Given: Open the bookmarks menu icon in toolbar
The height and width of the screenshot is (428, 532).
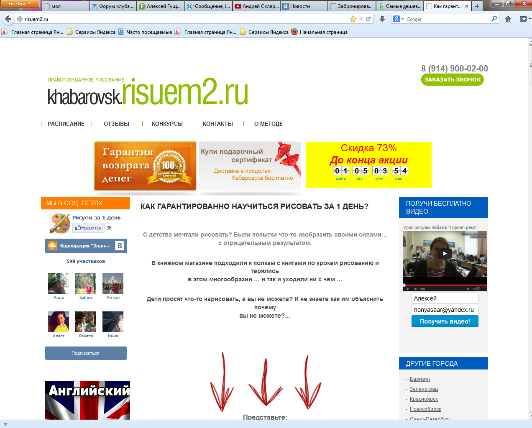Looking at the screenshot, I should point(523,19).
